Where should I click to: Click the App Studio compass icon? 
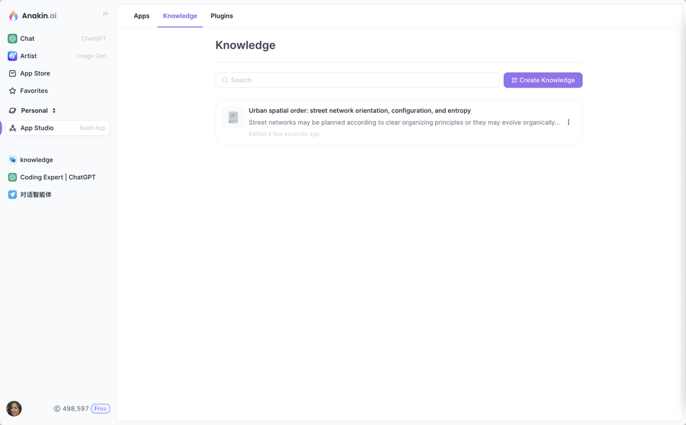[x=13, y=128]
